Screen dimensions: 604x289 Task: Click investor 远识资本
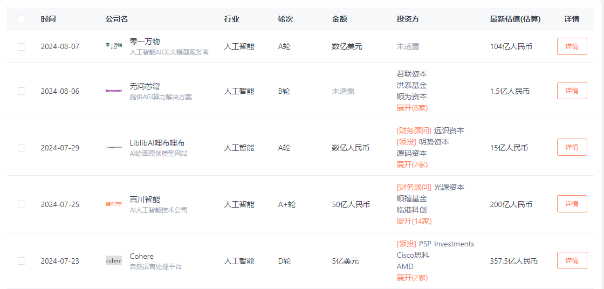pos(449,130)
